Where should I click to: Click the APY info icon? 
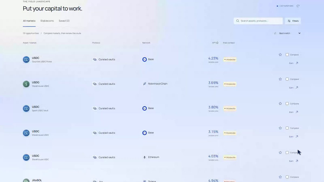click(x=217, y=43)
